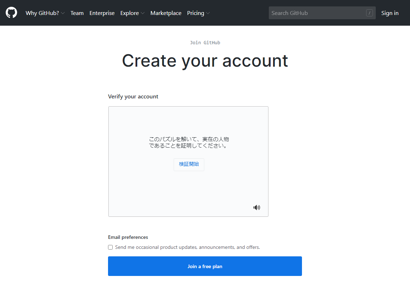Screen dimensions: 410x292
Task: Open the Explore dropdown in the navbar
Action: (132, 13)
